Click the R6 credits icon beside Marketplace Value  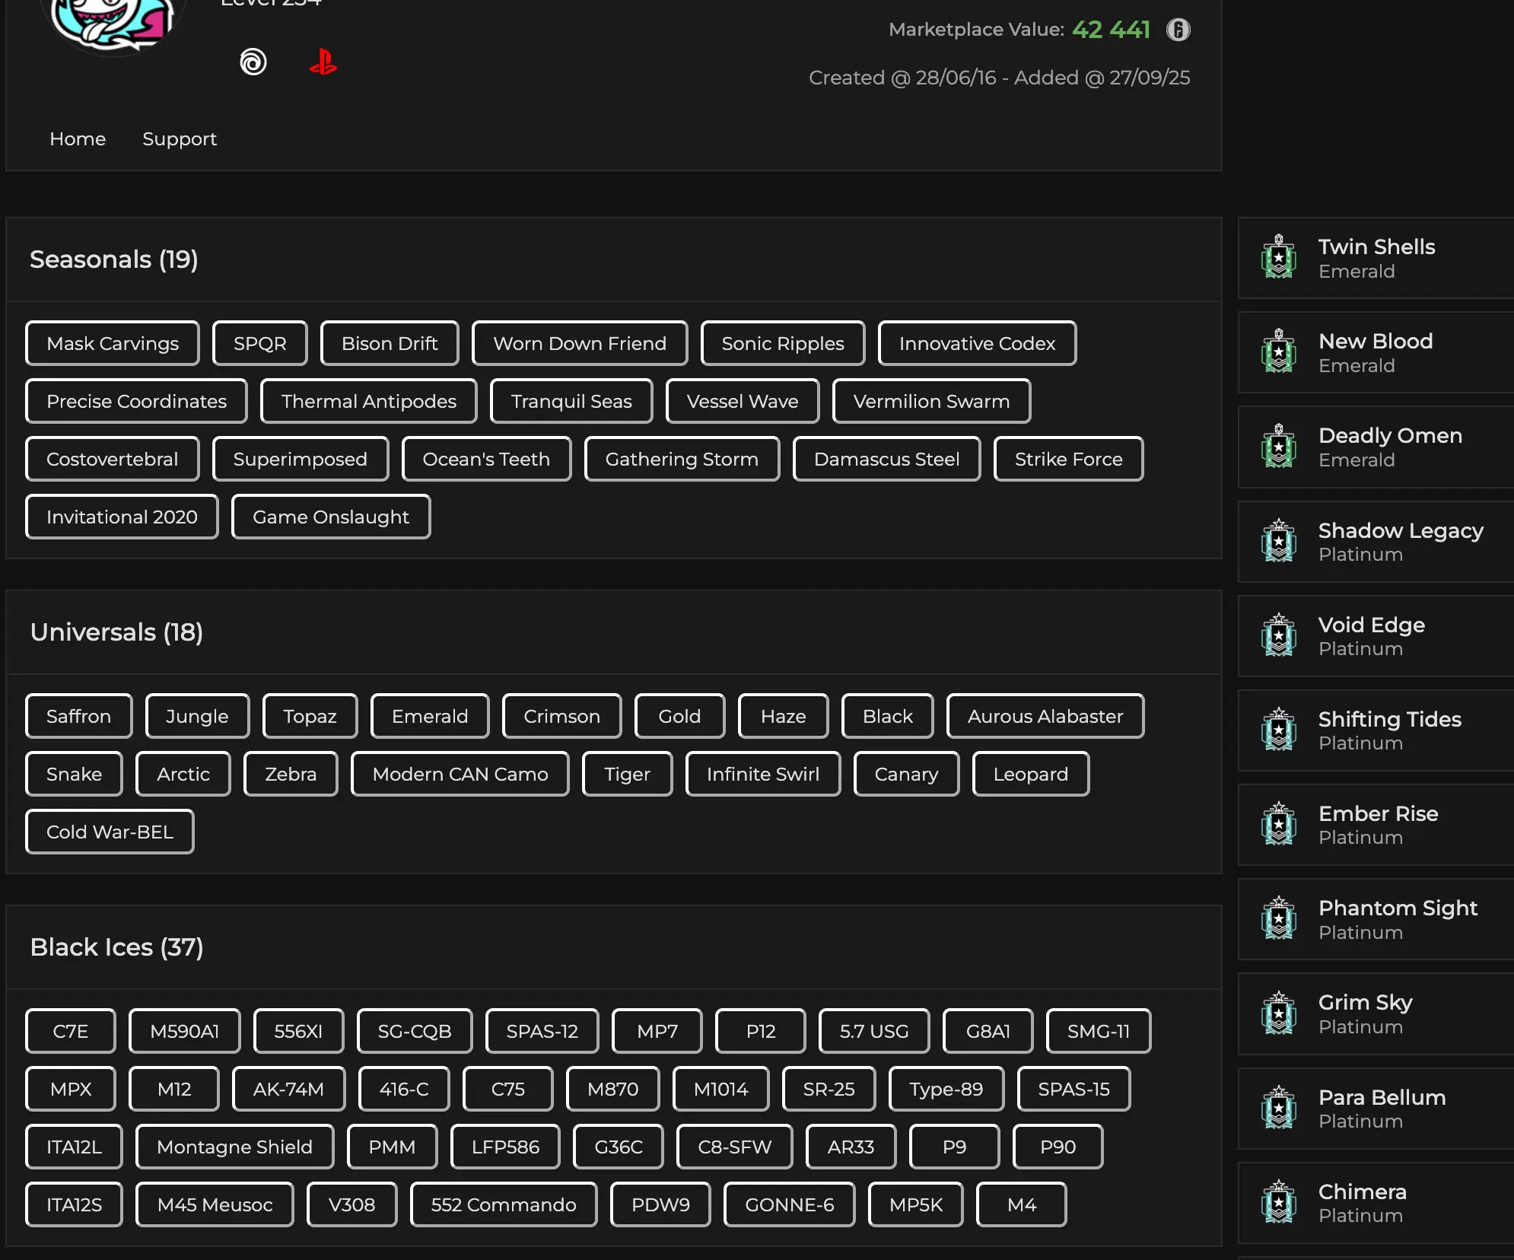pyautogui.click(x=1178, y=30)
